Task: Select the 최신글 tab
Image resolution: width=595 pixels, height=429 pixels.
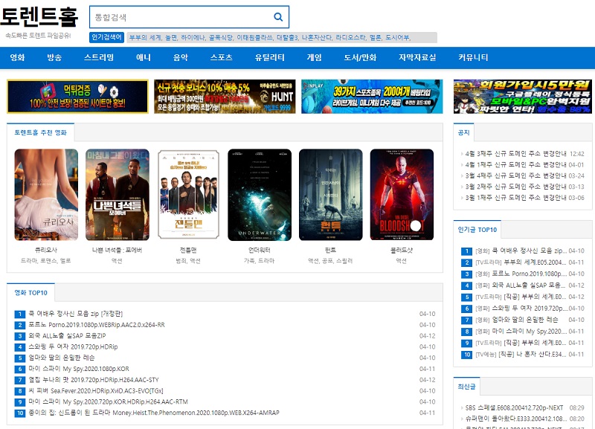Action: coord(467,387)
